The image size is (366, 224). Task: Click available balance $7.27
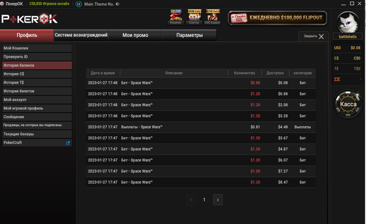pos(283,171)
